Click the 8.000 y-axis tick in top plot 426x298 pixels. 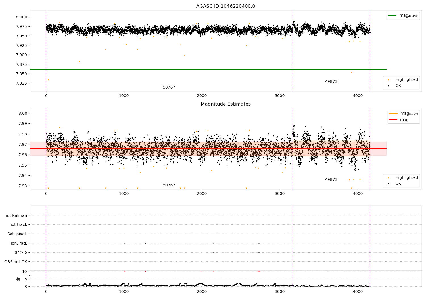pos(22,17)
